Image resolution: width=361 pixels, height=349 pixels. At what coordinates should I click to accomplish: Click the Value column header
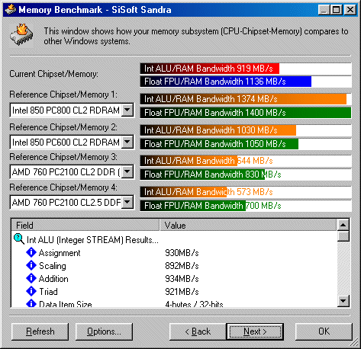tap(248, 225)
